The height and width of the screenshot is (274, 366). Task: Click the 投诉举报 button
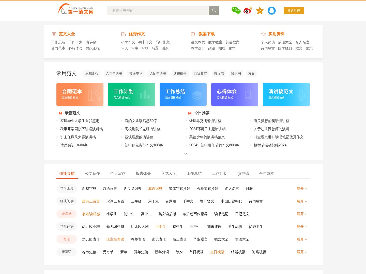pos(294,11)
